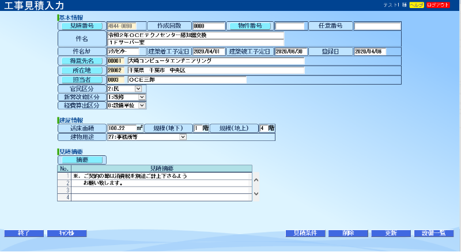
Task: Click the 所在地 location lookup button
Action: (81, 70)
